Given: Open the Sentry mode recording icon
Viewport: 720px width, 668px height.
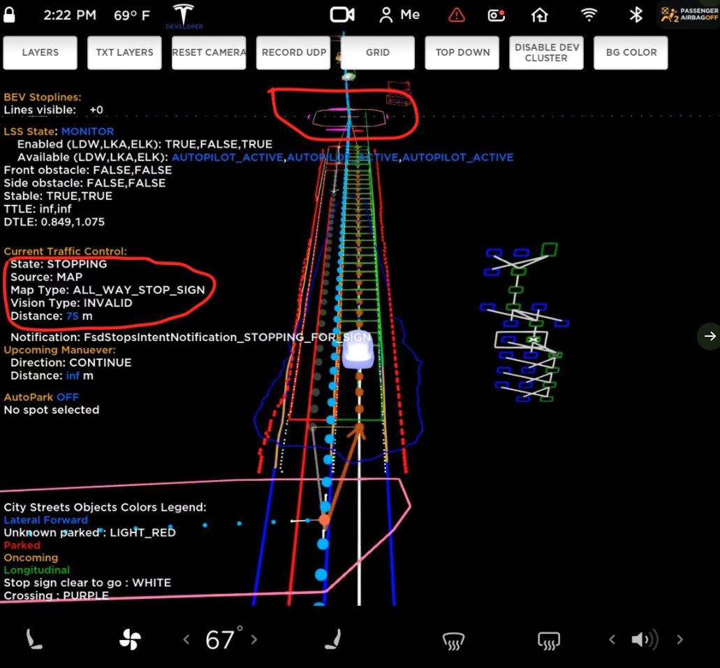Looking at the screenshot, I should 497,15.
